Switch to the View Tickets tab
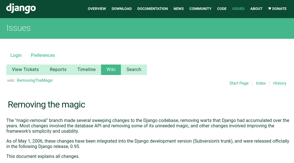The height and width of the screenshot is (163, 294). (25, 70)
